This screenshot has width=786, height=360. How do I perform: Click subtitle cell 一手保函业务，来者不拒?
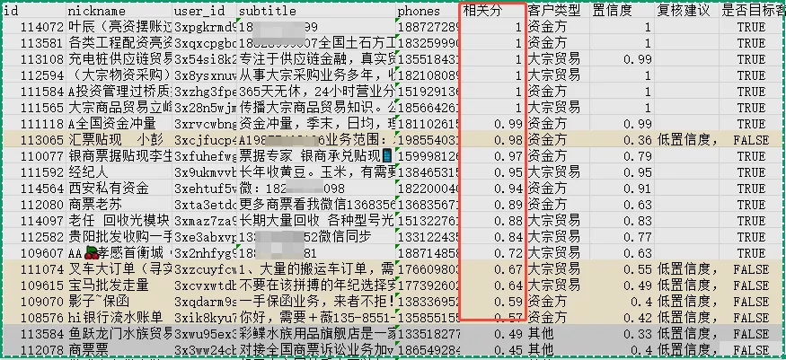[316, 302]
